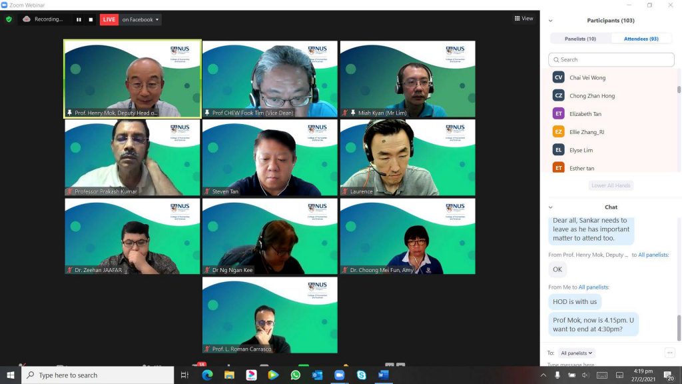
Task: Collapse the Participants panel chevron
Action: (x=550, y=21)
